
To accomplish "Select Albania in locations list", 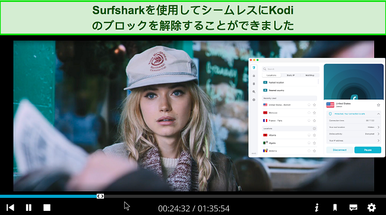I will point(290,135).
